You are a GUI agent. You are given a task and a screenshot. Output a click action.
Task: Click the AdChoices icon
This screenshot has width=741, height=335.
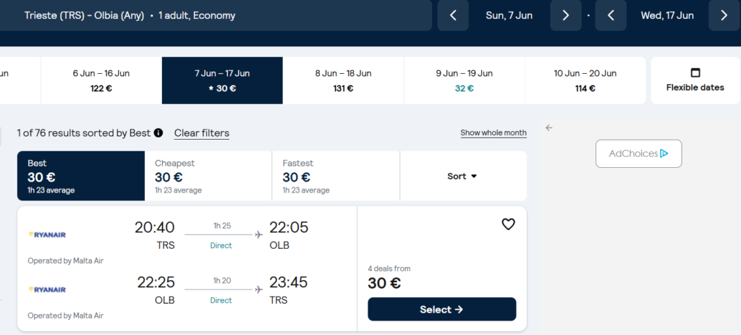pyautogui.click(x=664, y=153)
